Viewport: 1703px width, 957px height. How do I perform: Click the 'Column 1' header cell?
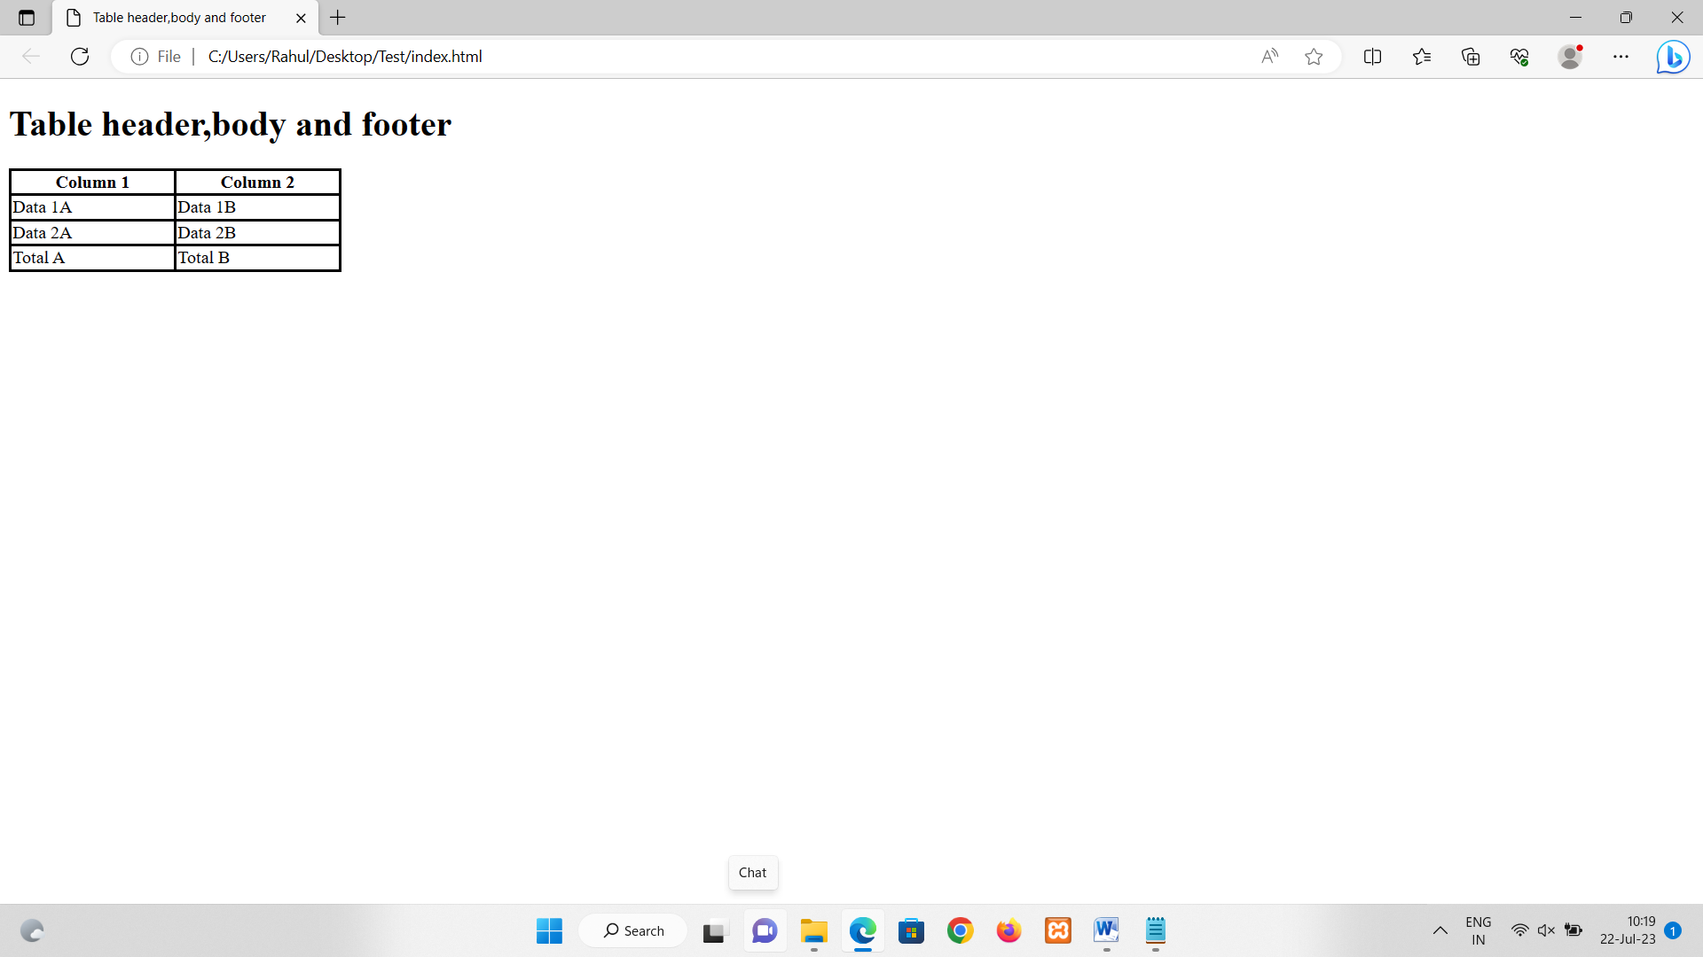[92, 183]
